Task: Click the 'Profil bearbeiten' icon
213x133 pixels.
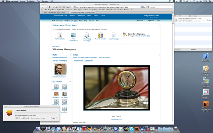Action: pyautogui.click(x=60, y=35)
